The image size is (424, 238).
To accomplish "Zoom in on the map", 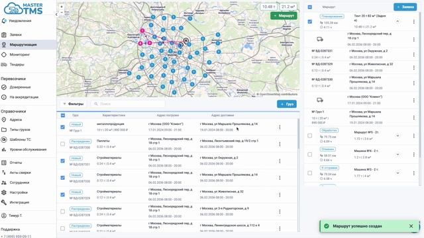I will tap(62, 7).
